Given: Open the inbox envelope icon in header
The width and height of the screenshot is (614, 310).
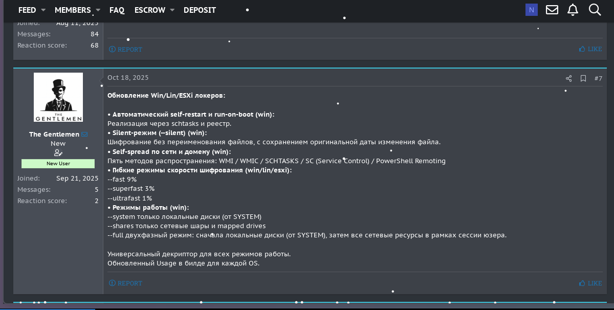Looking at the screenshot, I should [552, 10].
